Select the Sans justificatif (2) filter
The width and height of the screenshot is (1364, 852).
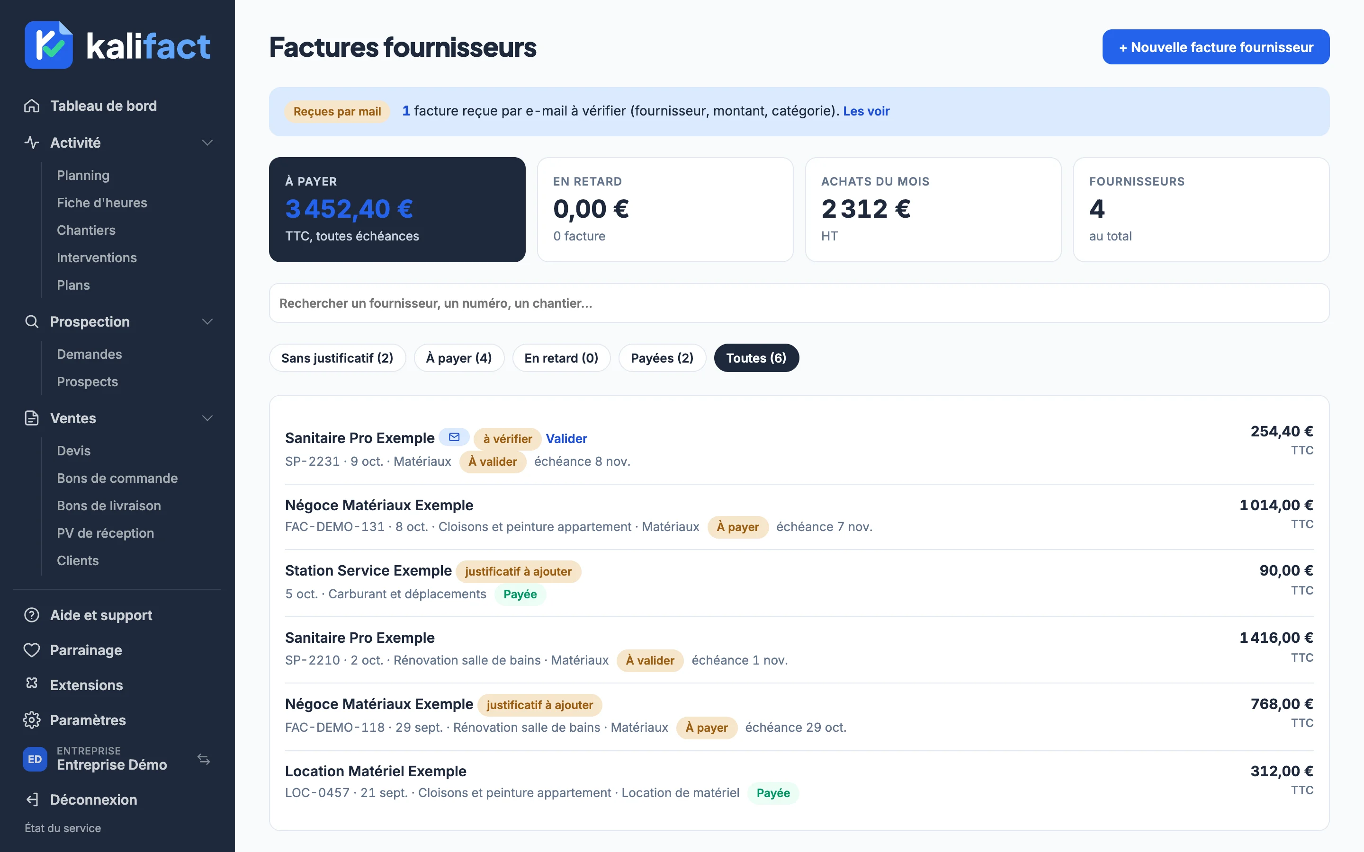coord(337,358)
